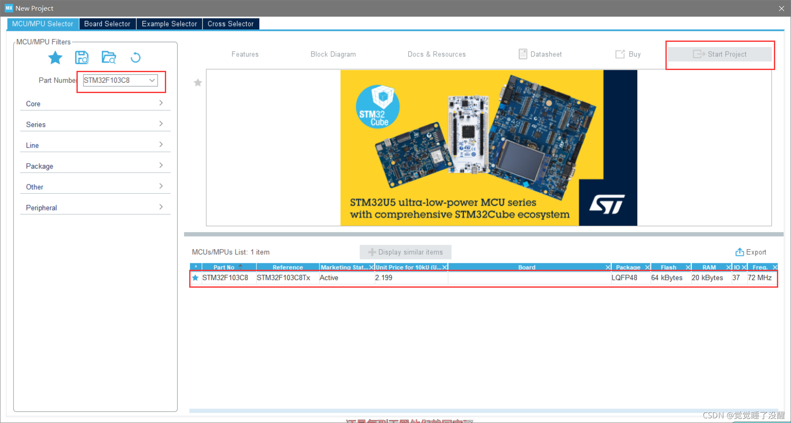
Task: Toggle favorite star on STM32F103C8 row
Action: pyautogui.click(x=196, y=278)
